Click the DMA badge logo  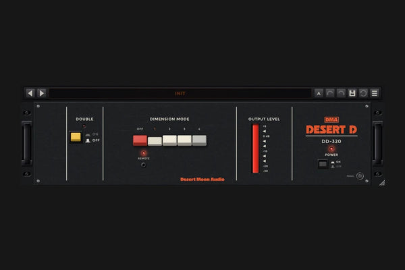point(331,119)
